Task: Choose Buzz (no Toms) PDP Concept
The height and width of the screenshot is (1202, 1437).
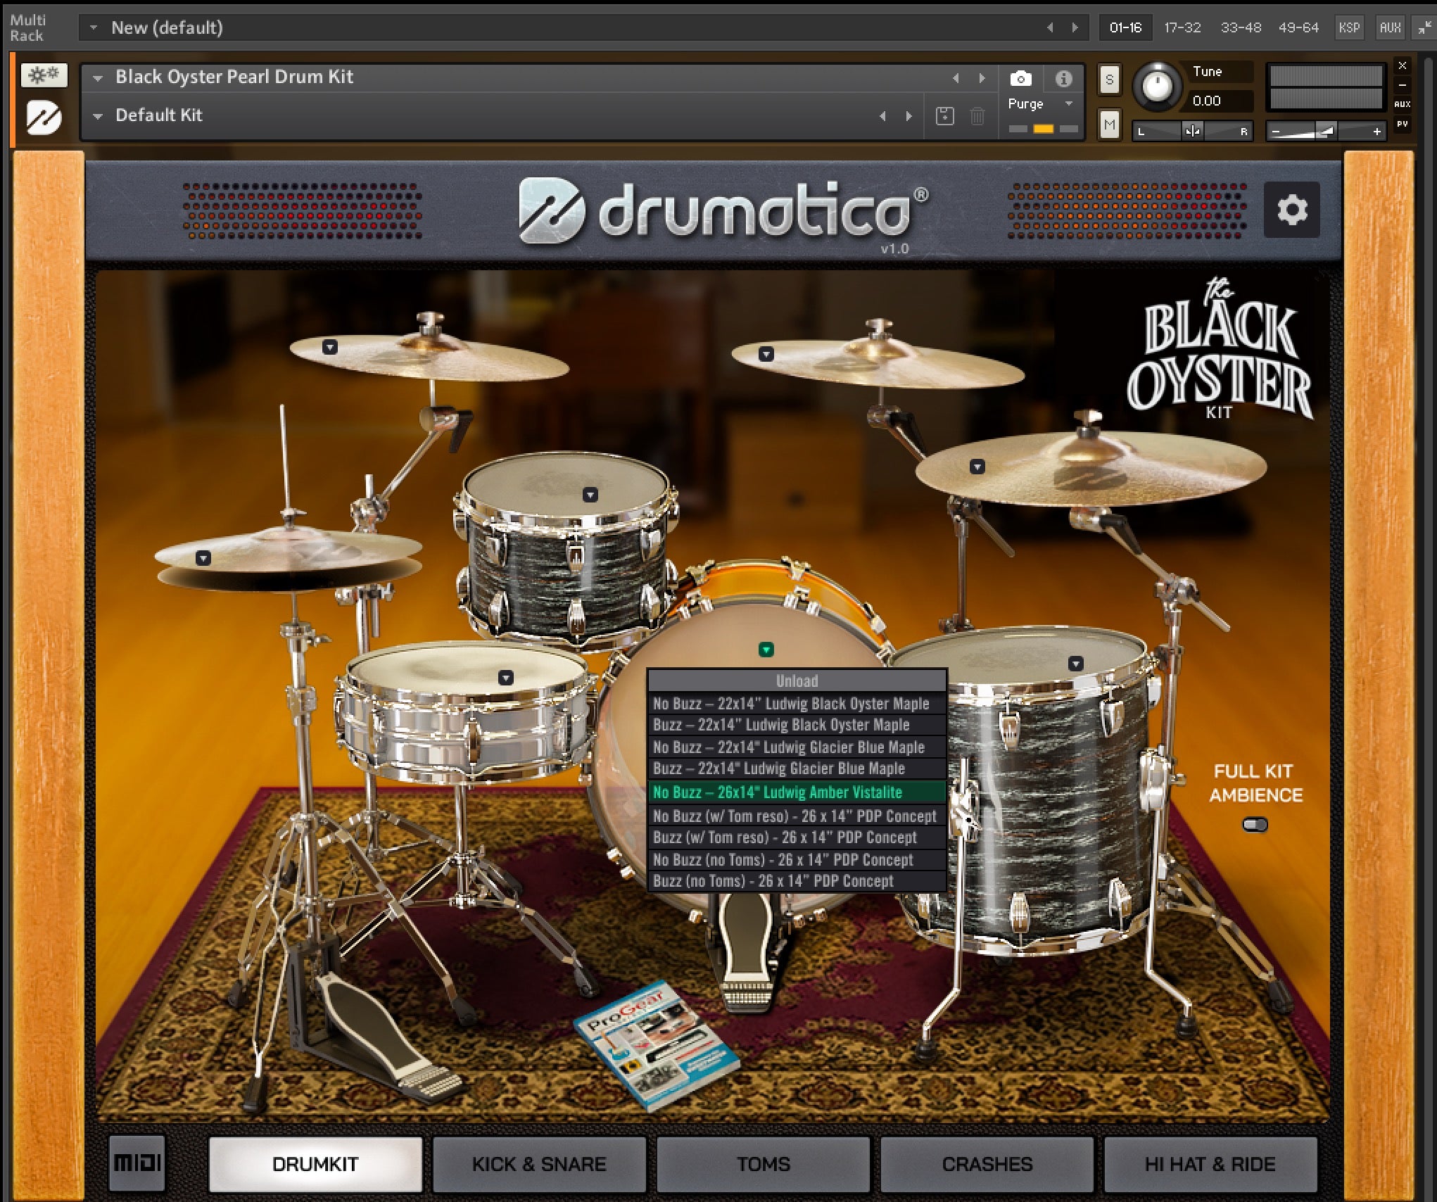Action: [797, 881]
